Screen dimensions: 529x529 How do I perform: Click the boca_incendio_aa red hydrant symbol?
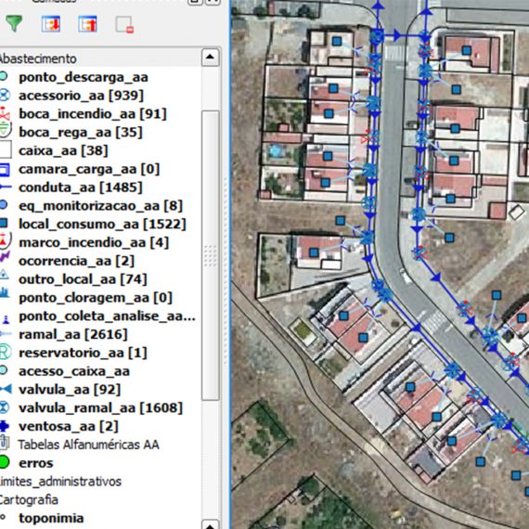click(x=4, y=114)
